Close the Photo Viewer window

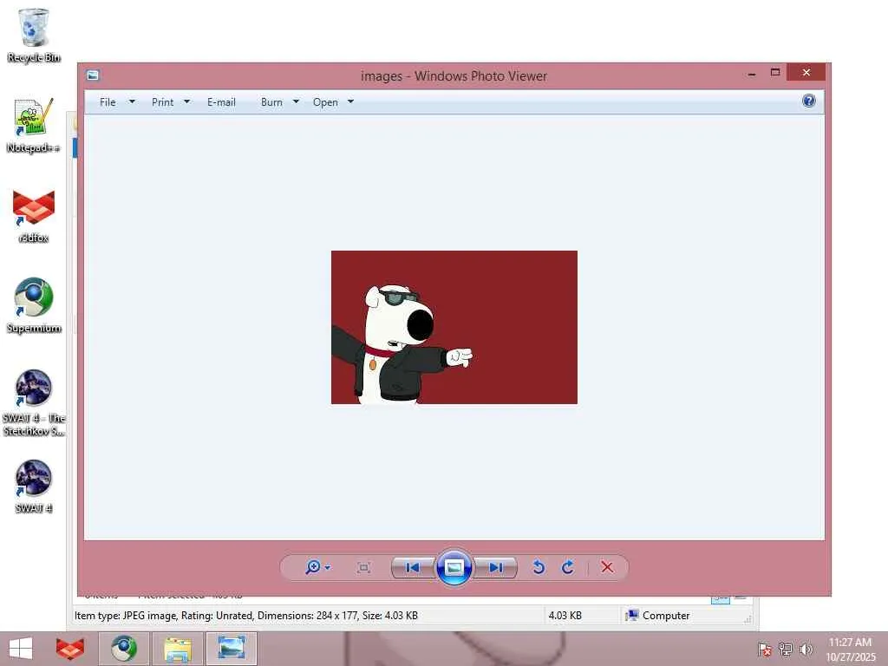[806, 73]
